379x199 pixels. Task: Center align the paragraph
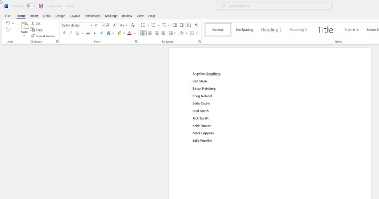tap(150, 33)
